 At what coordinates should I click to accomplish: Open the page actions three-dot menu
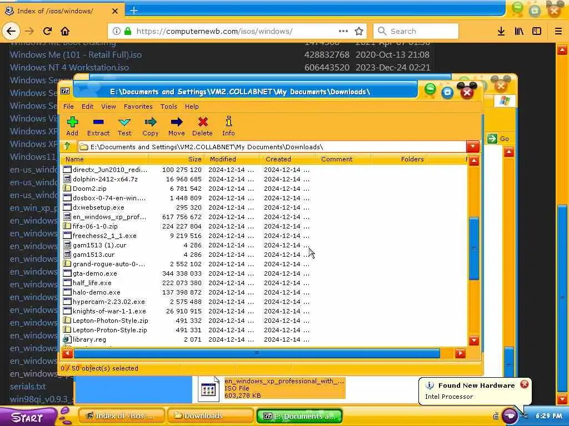tap(343, 31)
